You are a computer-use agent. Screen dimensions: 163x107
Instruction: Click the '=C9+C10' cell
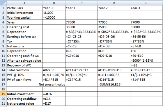point(81,56)
